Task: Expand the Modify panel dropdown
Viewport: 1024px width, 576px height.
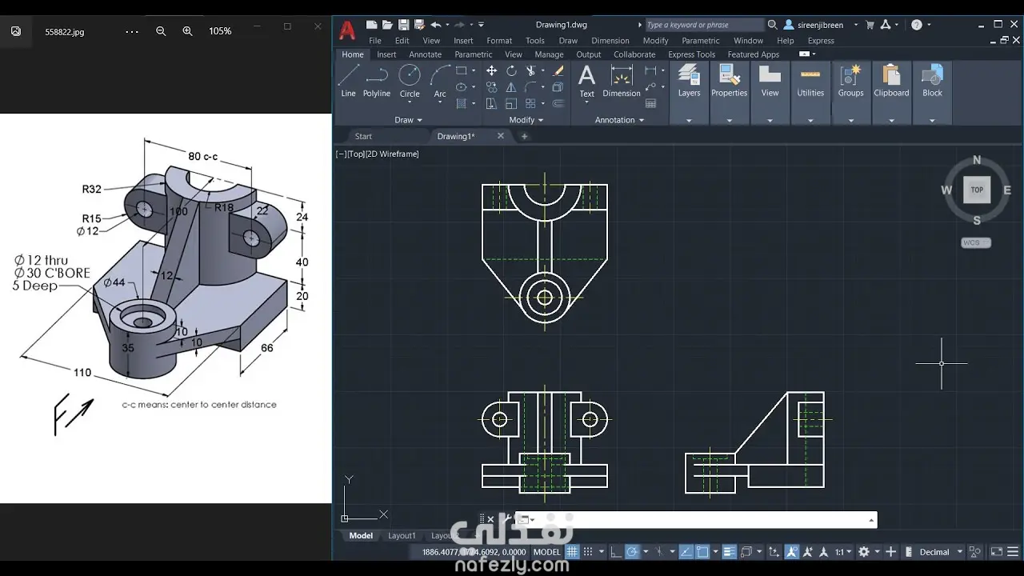Action: [x=526, y=120]
